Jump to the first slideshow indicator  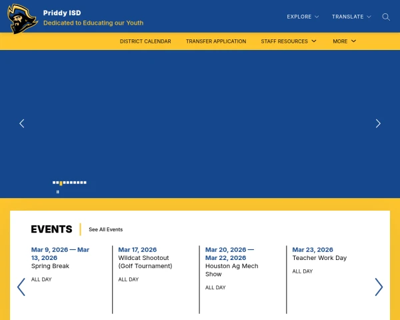[x=54, y=183]
